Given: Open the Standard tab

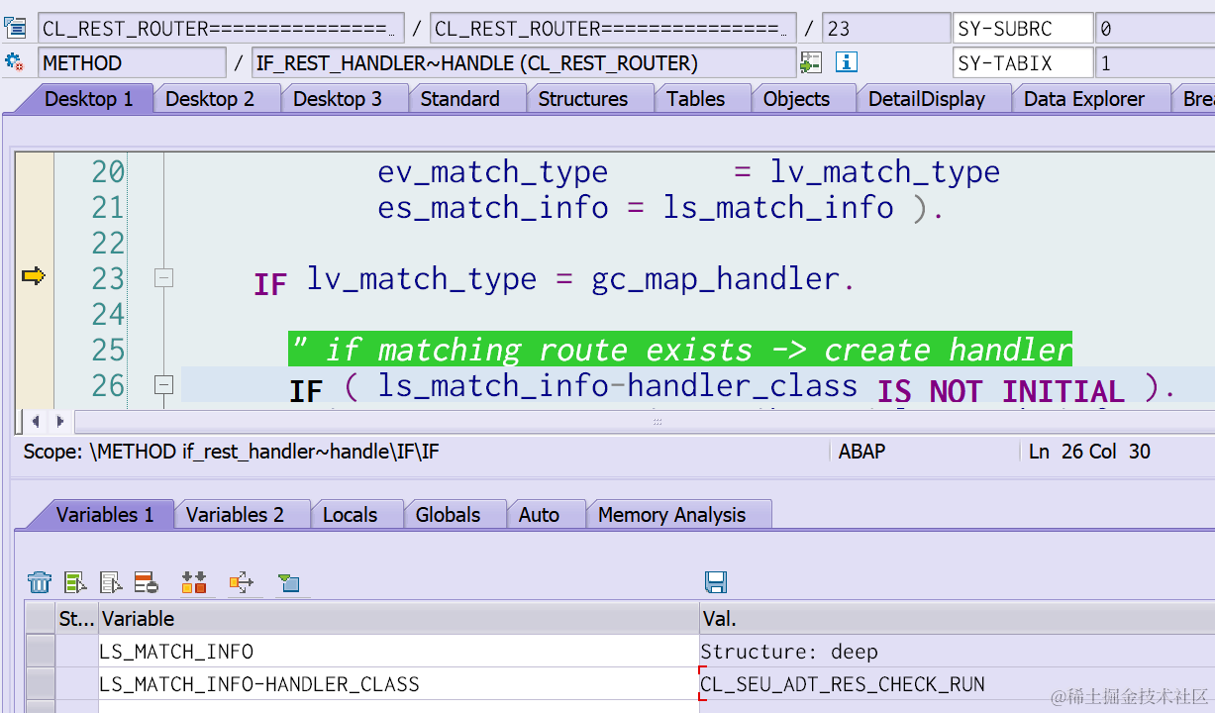Looking at the screenshot, I should pos(460,99).
